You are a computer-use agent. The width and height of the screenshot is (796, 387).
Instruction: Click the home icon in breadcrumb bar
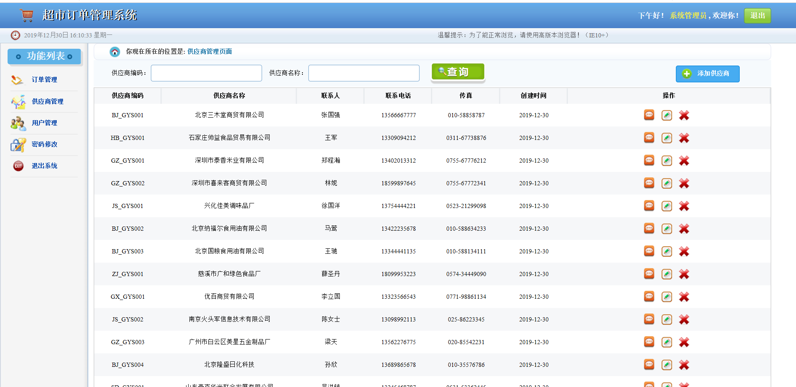(x=115, y=52)
